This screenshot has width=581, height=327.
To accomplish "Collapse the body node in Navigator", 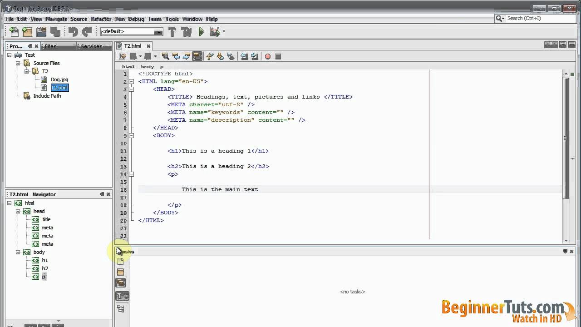I will [x=18, y=252].
